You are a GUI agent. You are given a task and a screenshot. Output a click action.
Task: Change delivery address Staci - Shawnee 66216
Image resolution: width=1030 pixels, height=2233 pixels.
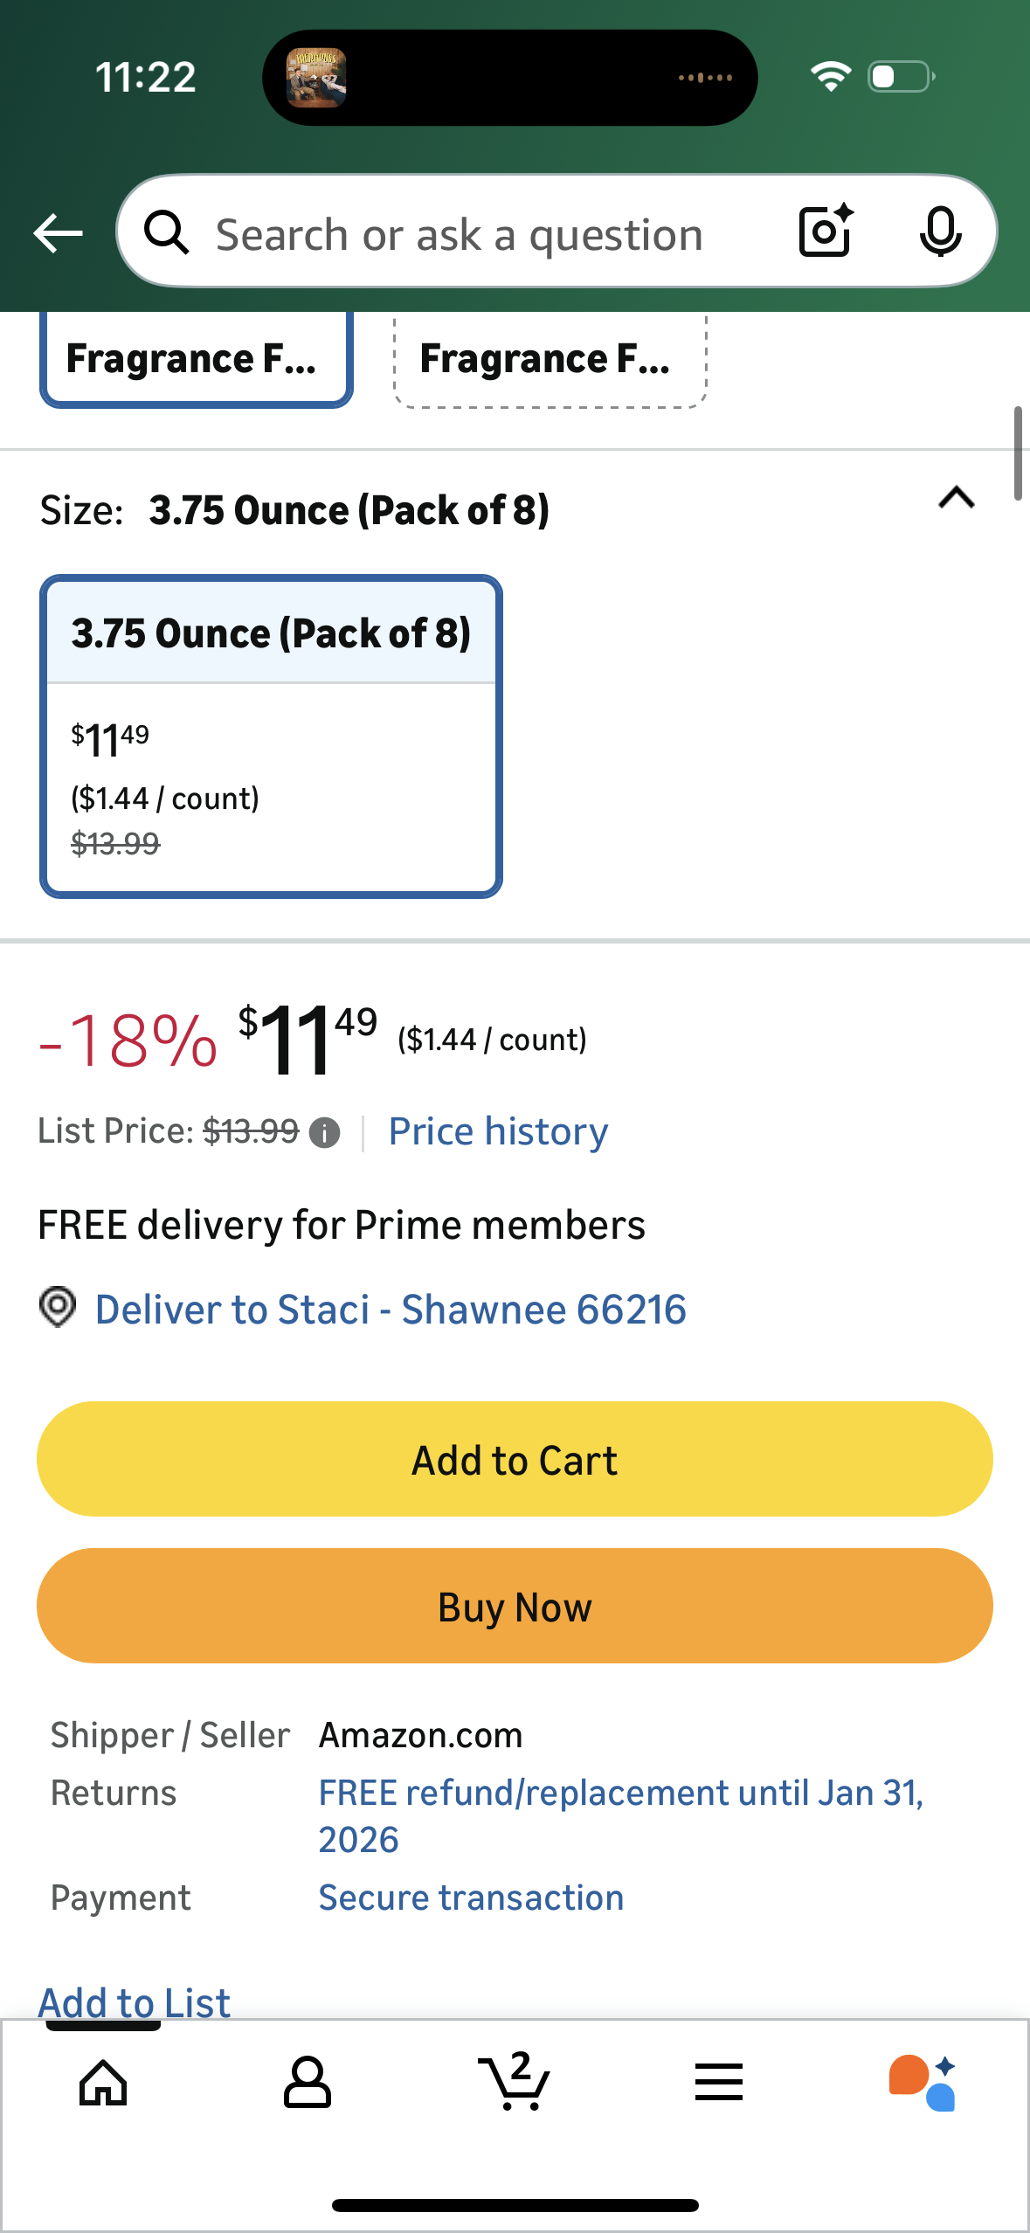(x=391, y=1310)
